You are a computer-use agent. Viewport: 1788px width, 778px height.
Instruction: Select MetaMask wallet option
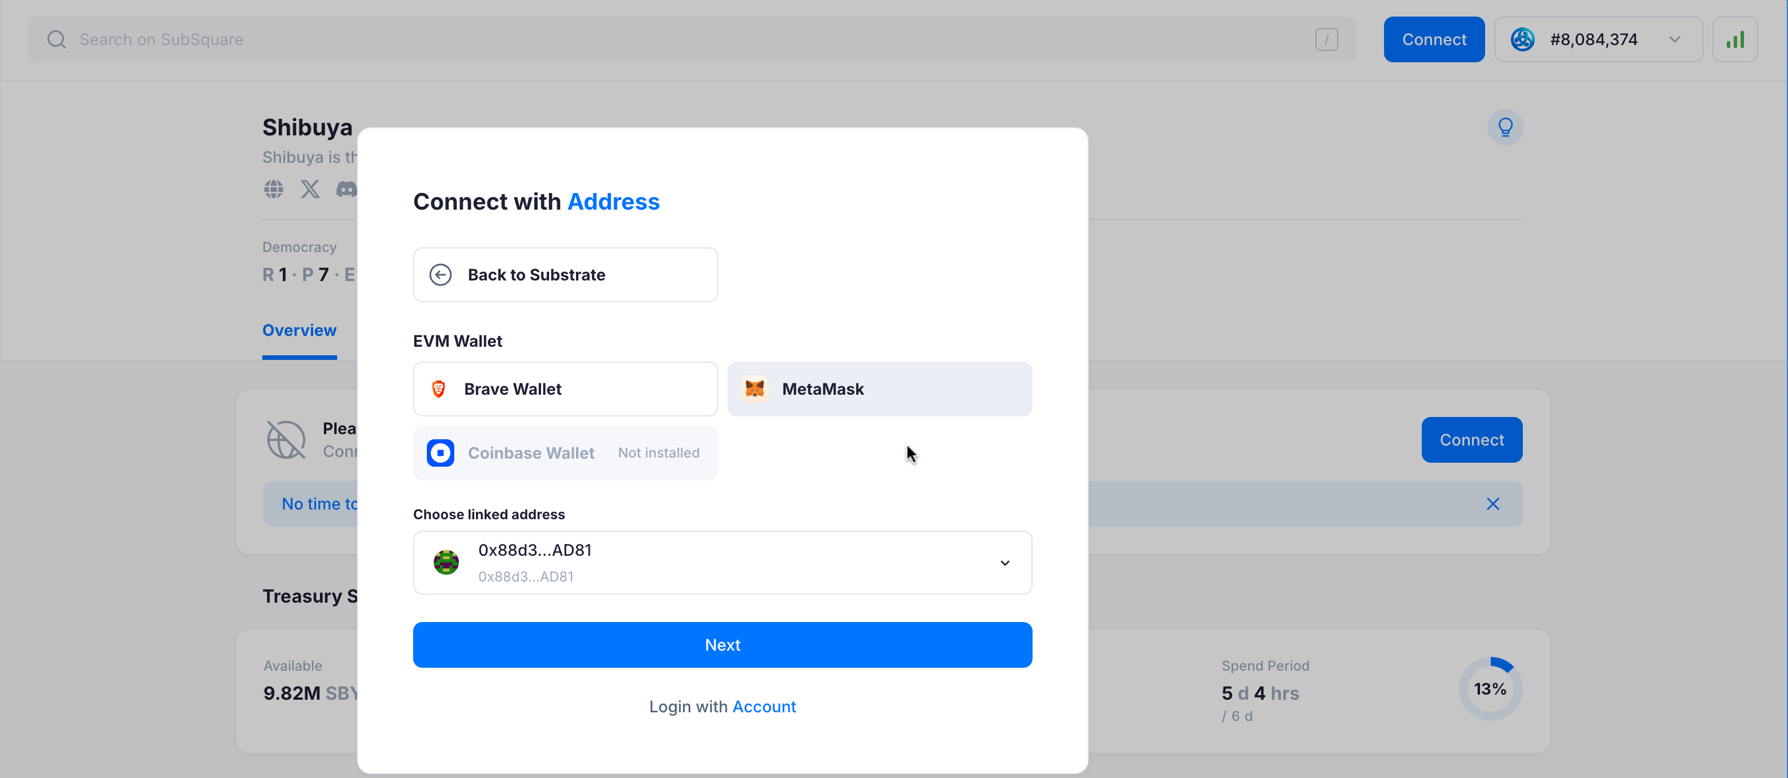[x=879, y=388]
